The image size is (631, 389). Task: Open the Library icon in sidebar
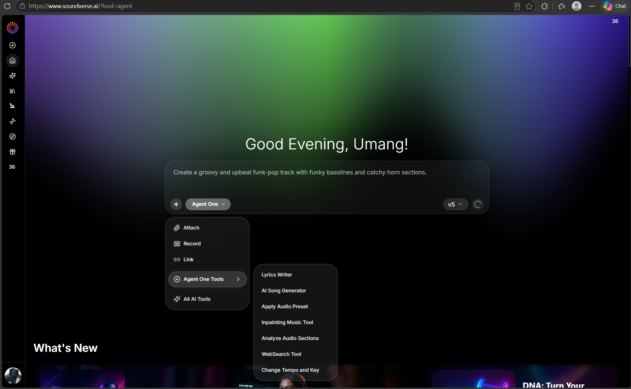click(12, 91)
